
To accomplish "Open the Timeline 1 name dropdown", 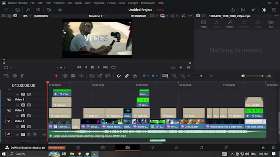I will pyautogui.click(x=97, y=16).
